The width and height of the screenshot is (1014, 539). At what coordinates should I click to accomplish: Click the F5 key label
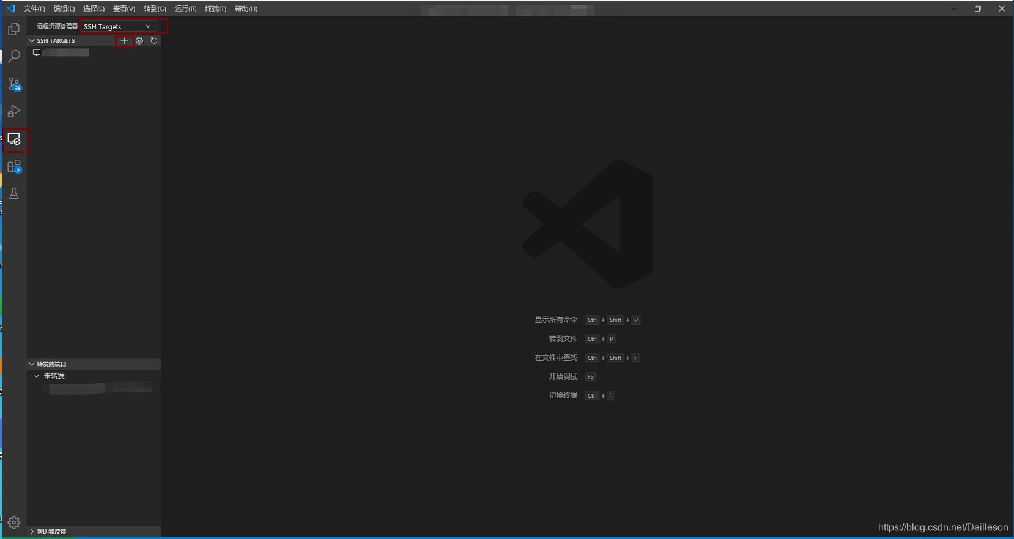coord(590,377)
